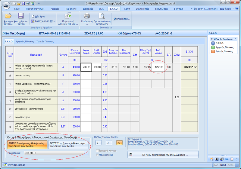
Task: Click pink document icon in side panel bottom
Action: pos(232,159)
